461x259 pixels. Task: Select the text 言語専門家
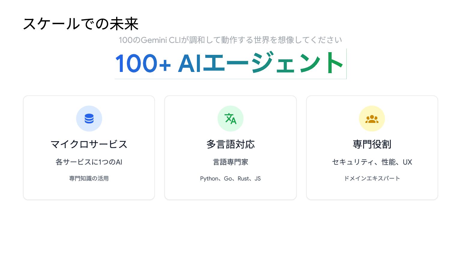230,162
